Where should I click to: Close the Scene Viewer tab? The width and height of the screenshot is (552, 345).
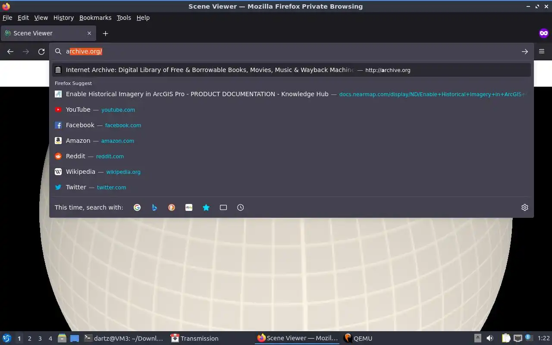click(89, 33)
